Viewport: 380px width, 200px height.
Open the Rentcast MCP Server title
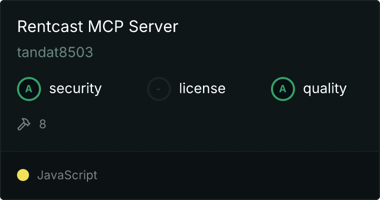point(97,26)
